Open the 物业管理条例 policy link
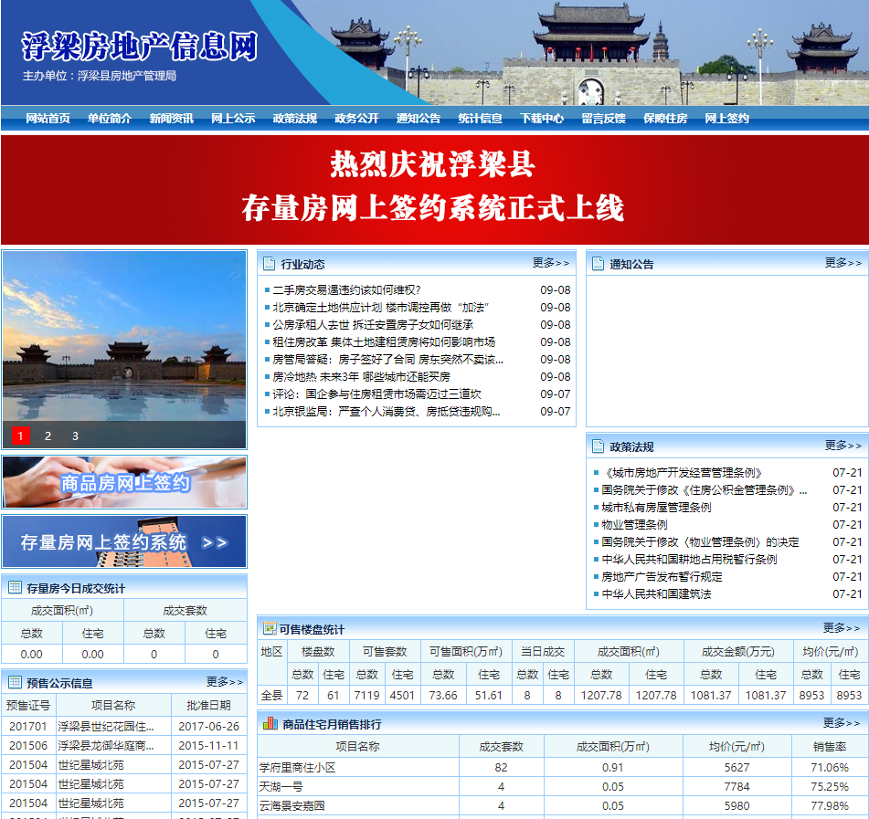 click(634, 525)
